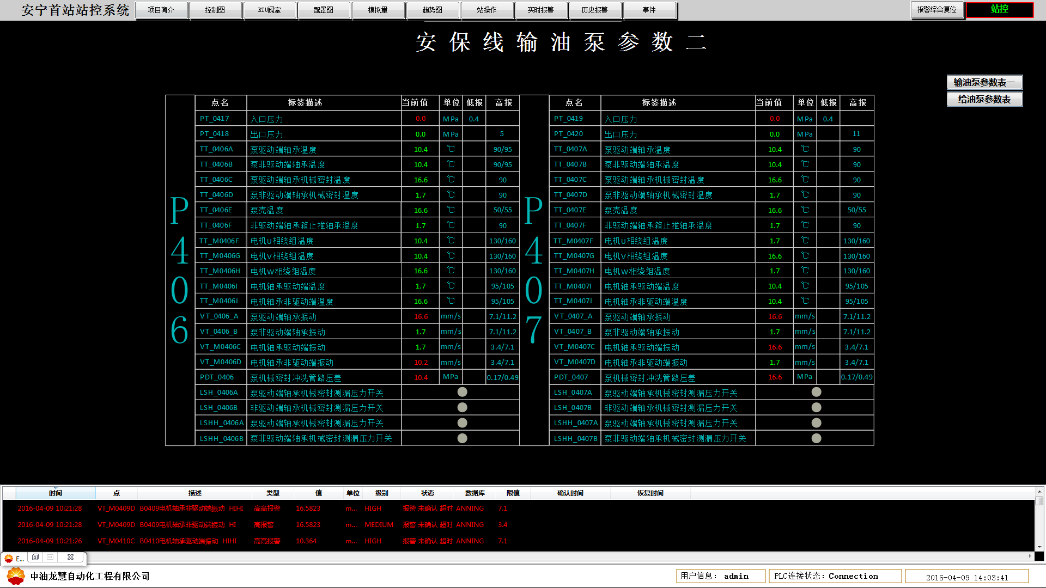Toggle LSHH_0407B leak pressure switch lamp

(x=816, y=438)
